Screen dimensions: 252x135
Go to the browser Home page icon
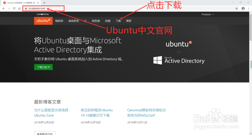(x=19, y=9)
